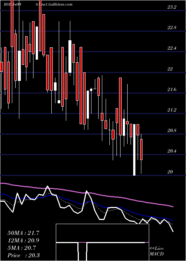Click the bullkhan.com watermark text
The height and width of the screenshot is (261, 186).
[x=54, y=4]
